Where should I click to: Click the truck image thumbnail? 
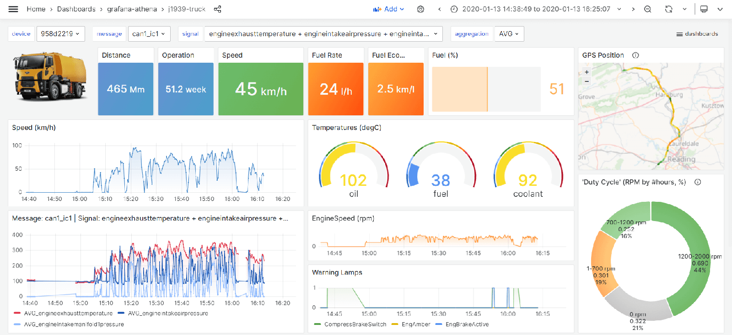pyautogui.click(x=50, y=76)
